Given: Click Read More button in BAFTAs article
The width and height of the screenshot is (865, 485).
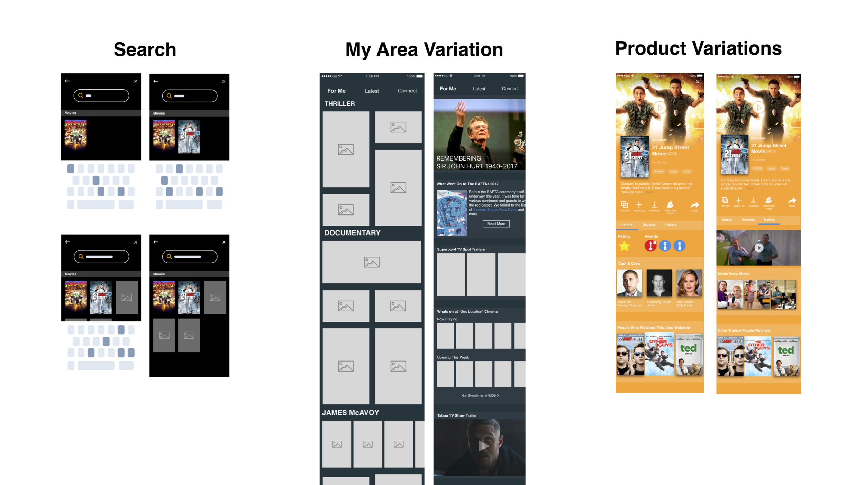Looking at the screenshot, I should (496, 224).
